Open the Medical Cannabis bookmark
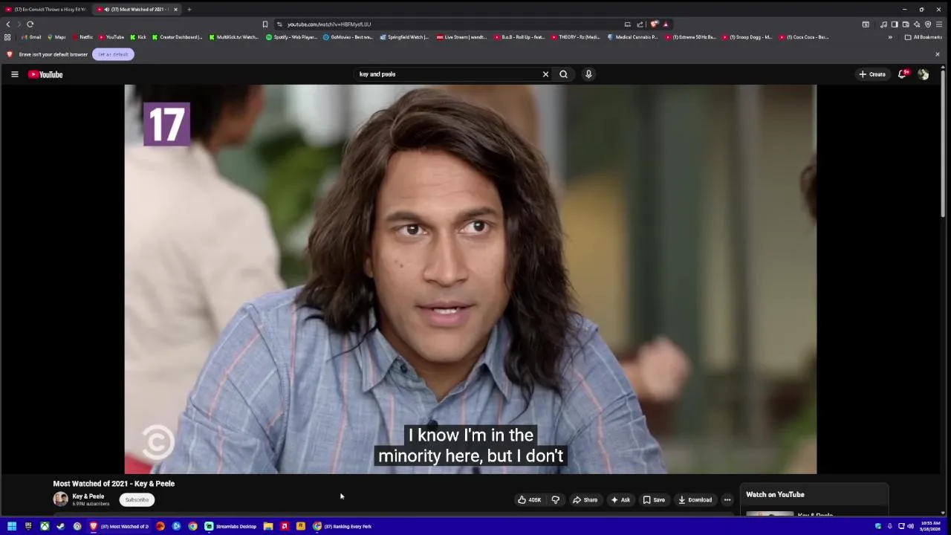The width and height of the screenshot is (951, 535). (633, 37)
